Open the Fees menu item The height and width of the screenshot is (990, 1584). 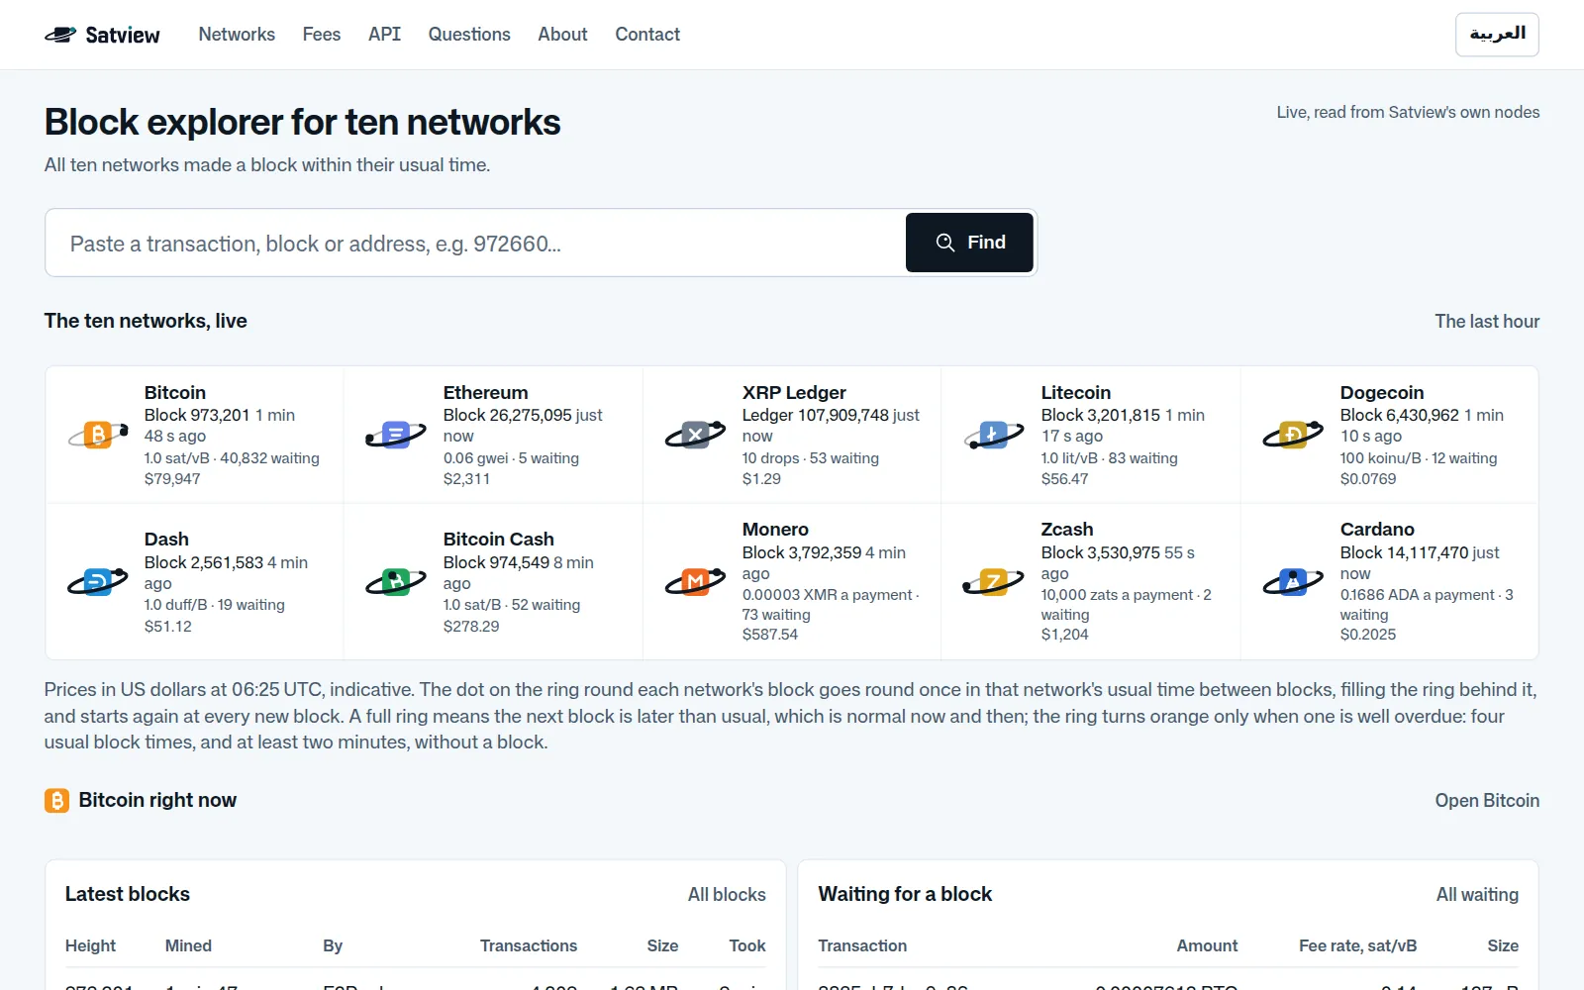[x=322, y=35]
